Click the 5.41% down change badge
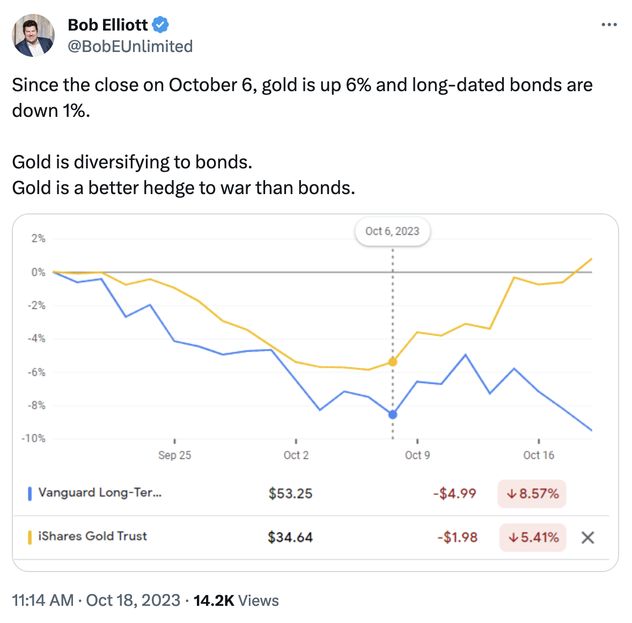Screen dimensions: 632x623 tap(533, 537)
